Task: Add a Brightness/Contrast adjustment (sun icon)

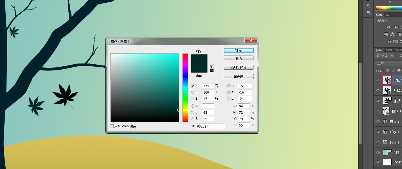Action: (x=389, y=27)
